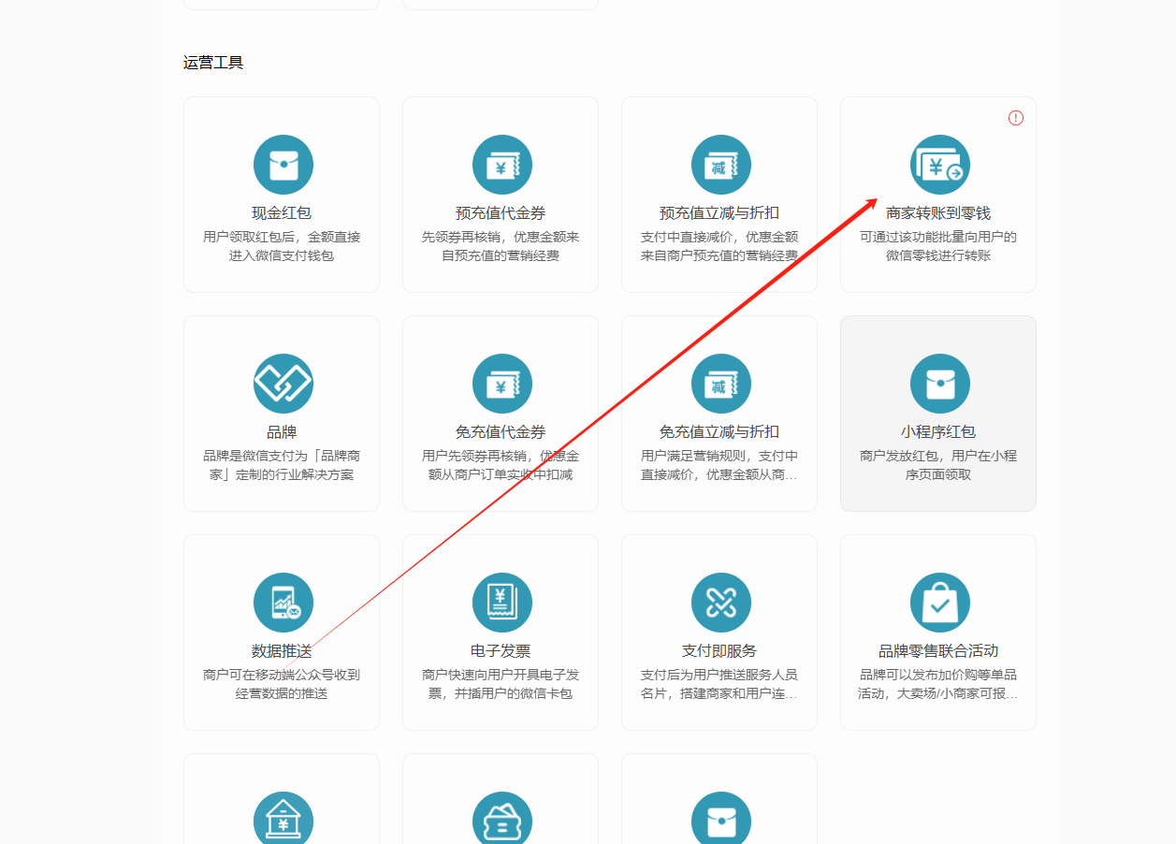Click the bank building icon in bottom row
This screenshot has width=1176, height=844.
[283, 820]
